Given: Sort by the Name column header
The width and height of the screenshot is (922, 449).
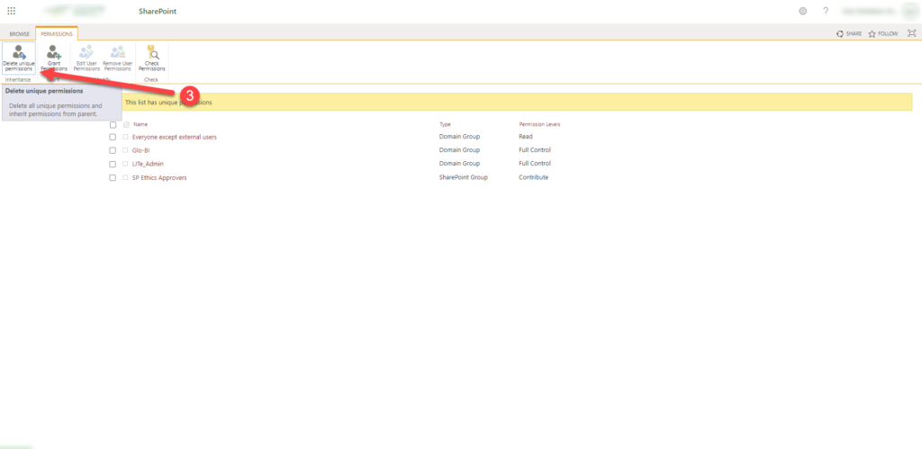Looking at the screenshot, I should [x=140, y=124].
